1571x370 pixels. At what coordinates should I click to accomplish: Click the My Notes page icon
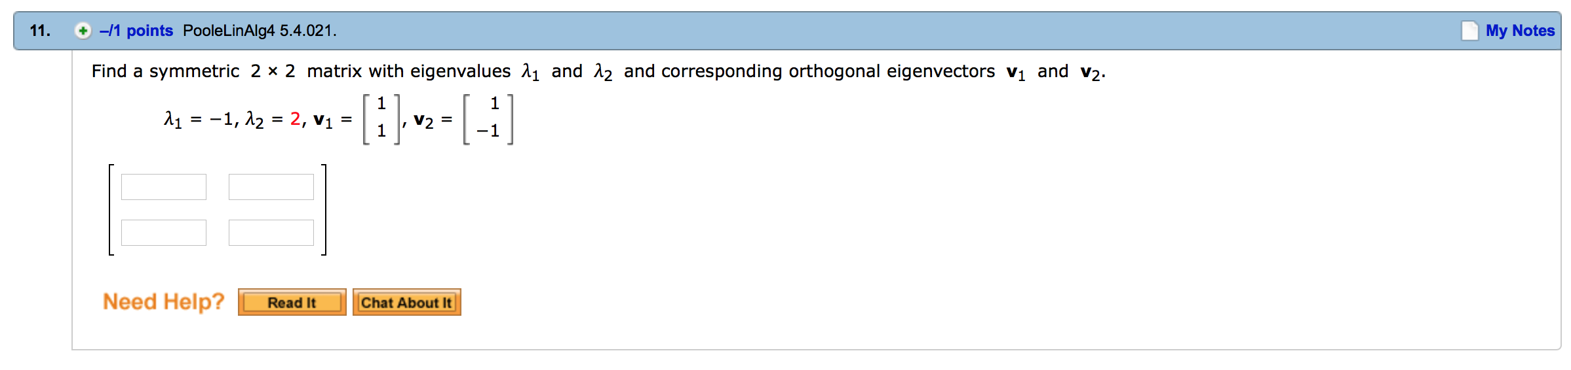pos(1469,31)
